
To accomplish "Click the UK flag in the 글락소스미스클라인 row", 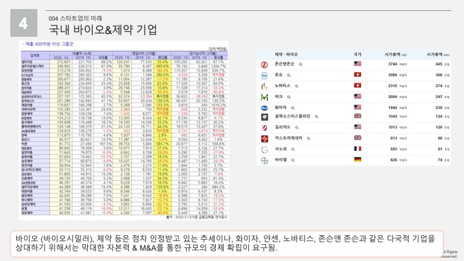I will point(358,116).
